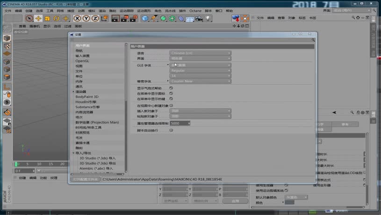Add a light bulb object
381x215 pixels.
coord(208,18)
